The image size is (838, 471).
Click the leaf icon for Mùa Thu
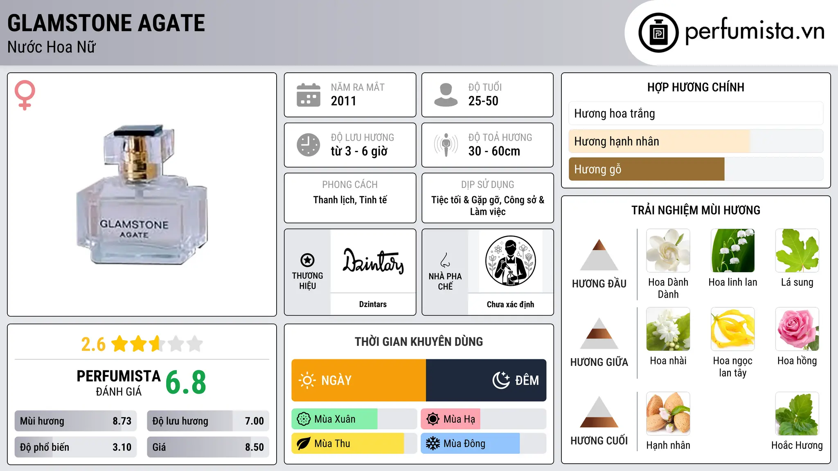click(x=304, y=444)
